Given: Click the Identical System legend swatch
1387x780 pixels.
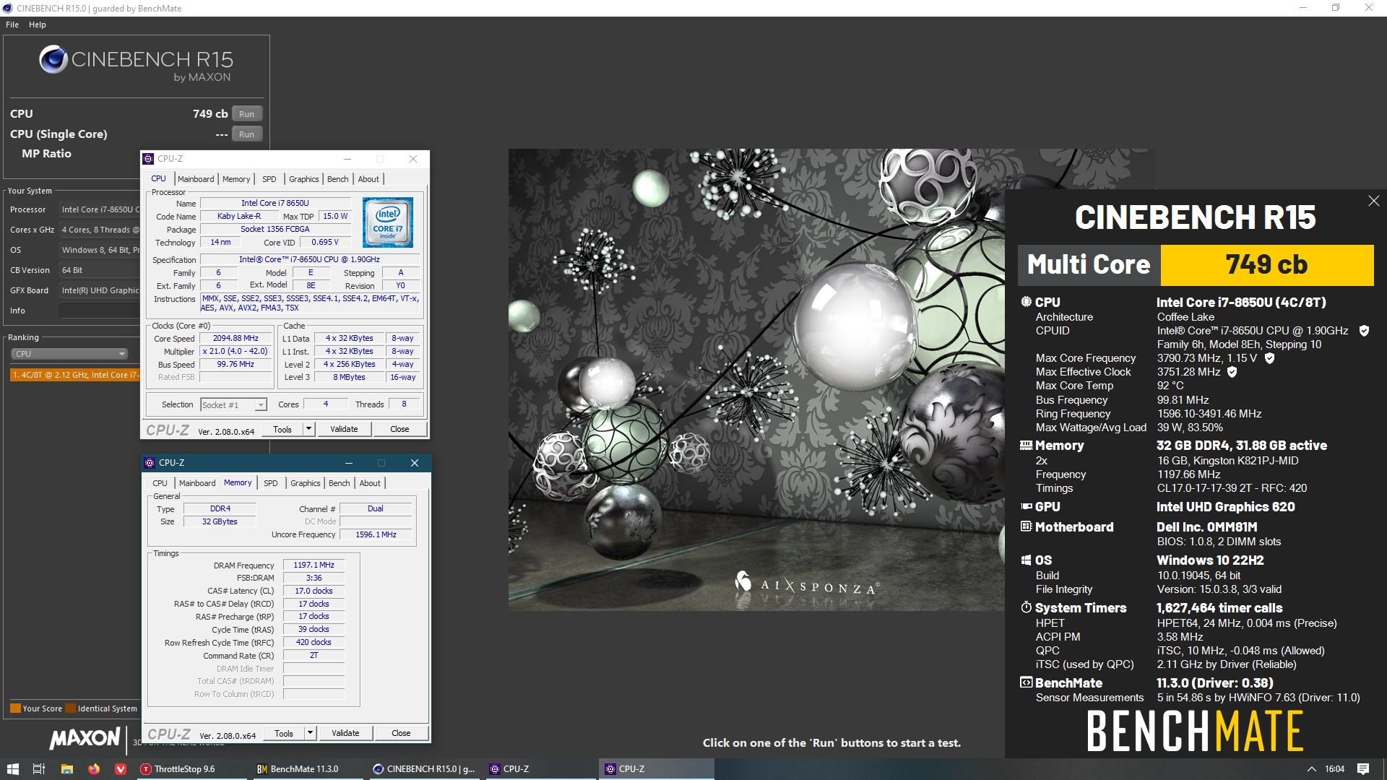Looking at the screenshot, I should point(70,708).
